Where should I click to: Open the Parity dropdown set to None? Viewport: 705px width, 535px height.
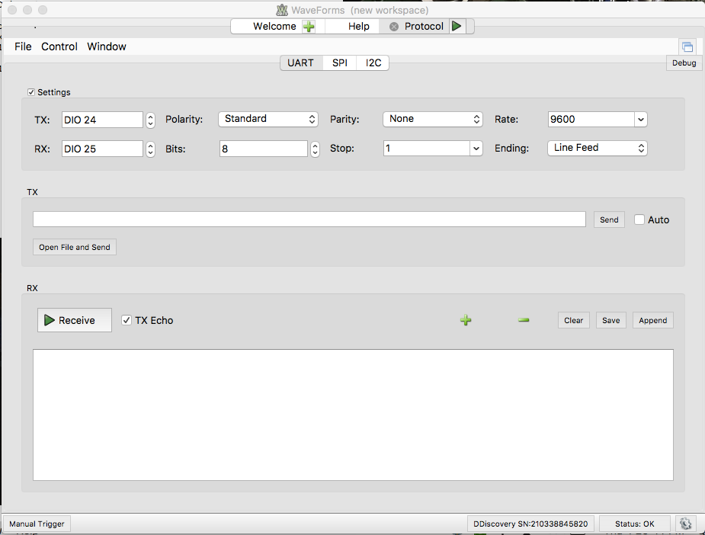point(433,119)
